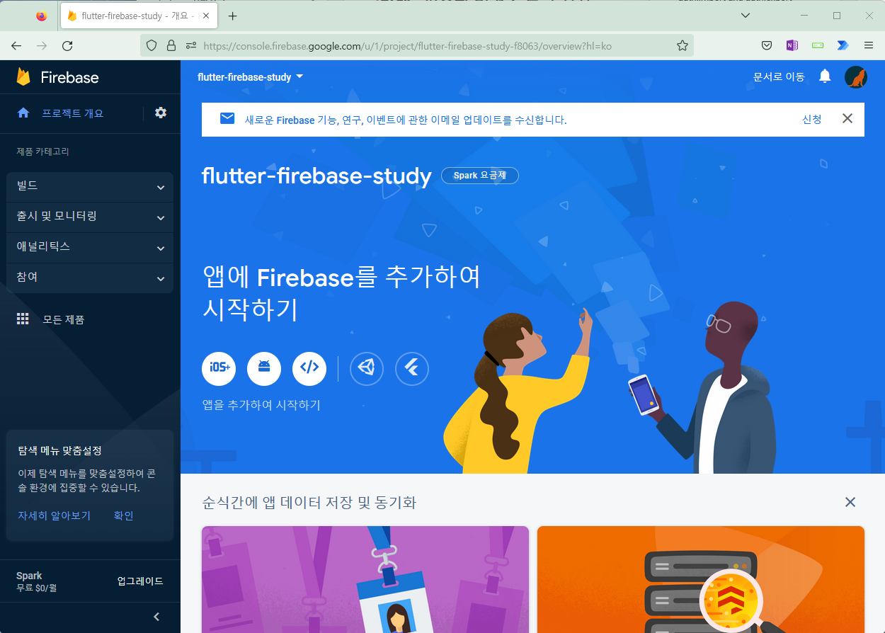Image resolution: width=885 pixels, height=633 pixels.
Task: Add a Web app code icon
Action: click(x=309, y=368)
